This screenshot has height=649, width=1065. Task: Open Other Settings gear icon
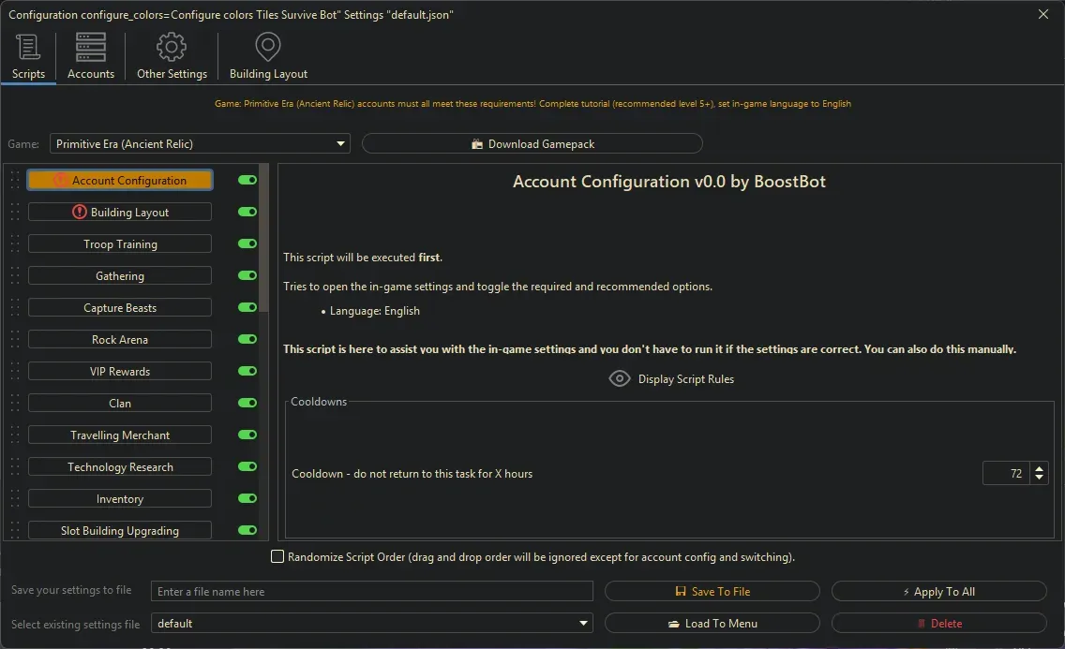pyautogui.click(x=172, y=46)
